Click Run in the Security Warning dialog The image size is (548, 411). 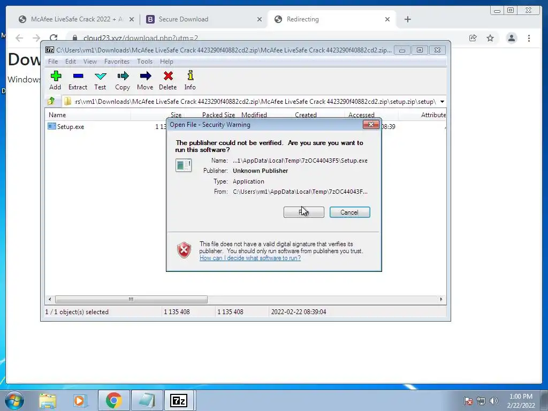[x=304, y=212]
